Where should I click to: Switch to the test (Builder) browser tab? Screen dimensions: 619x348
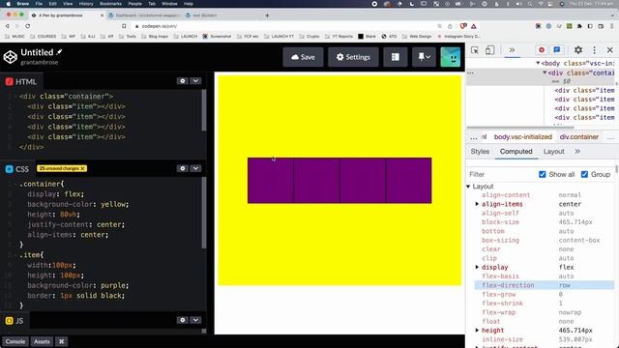(204, 15)
